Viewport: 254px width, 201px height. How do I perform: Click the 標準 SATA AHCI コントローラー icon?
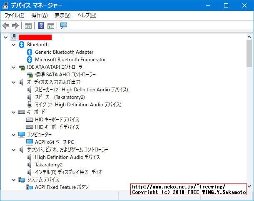coord(30,75)
